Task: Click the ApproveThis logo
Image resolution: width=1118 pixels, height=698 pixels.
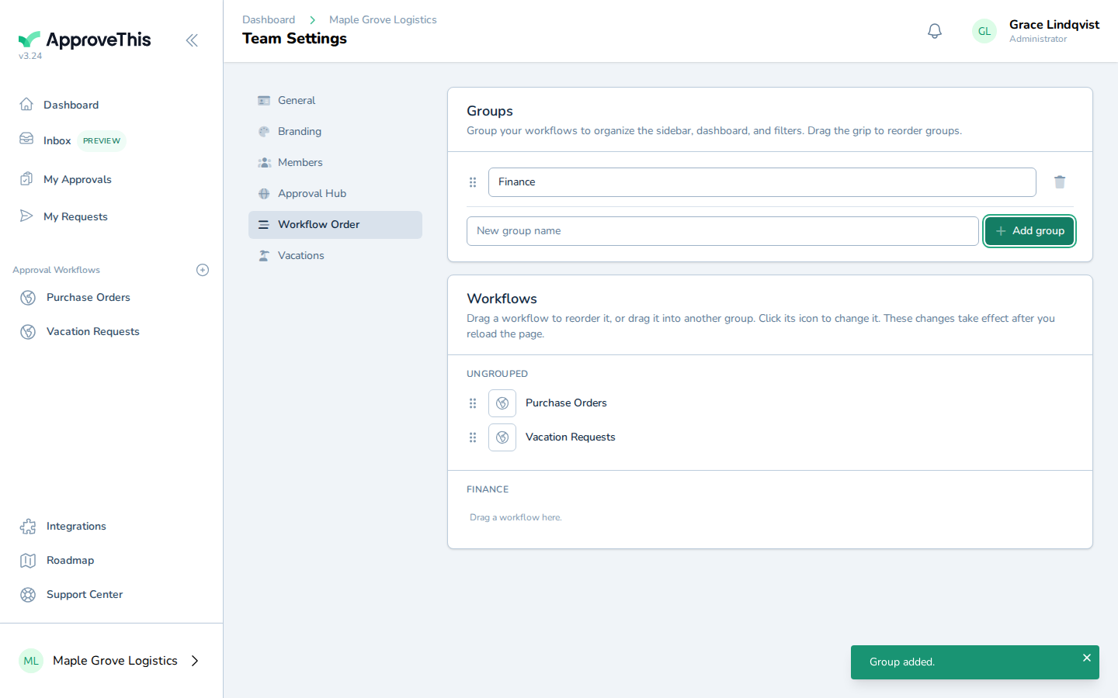Action: 85,40
